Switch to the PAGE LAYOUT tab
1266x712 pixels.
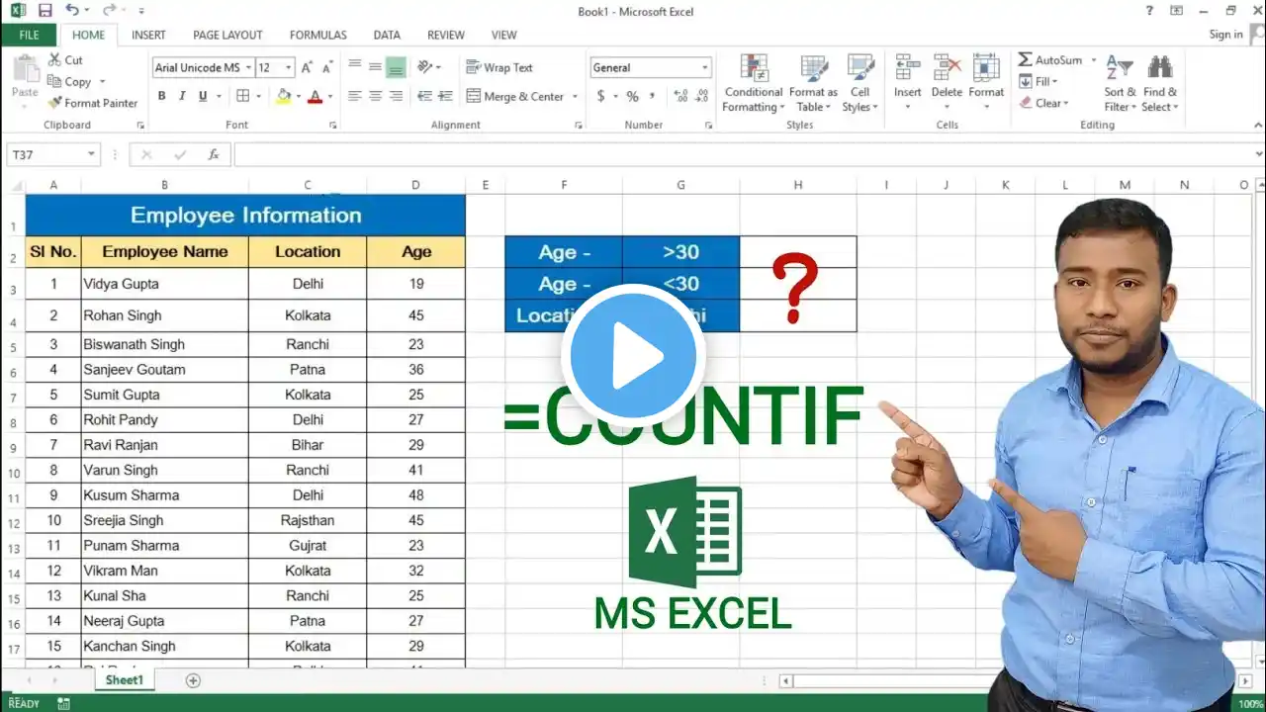pyautogui.click(x=227, y=35)
